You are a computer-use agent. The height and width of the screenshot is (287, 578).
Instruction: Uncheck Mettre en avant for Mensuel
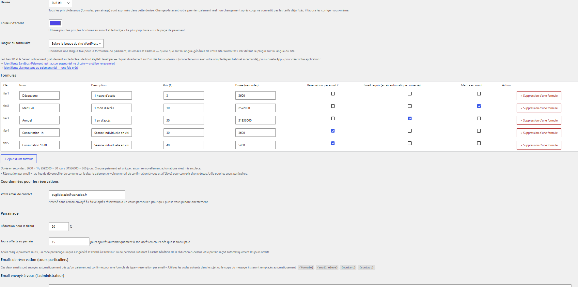[x=479, y=106]
